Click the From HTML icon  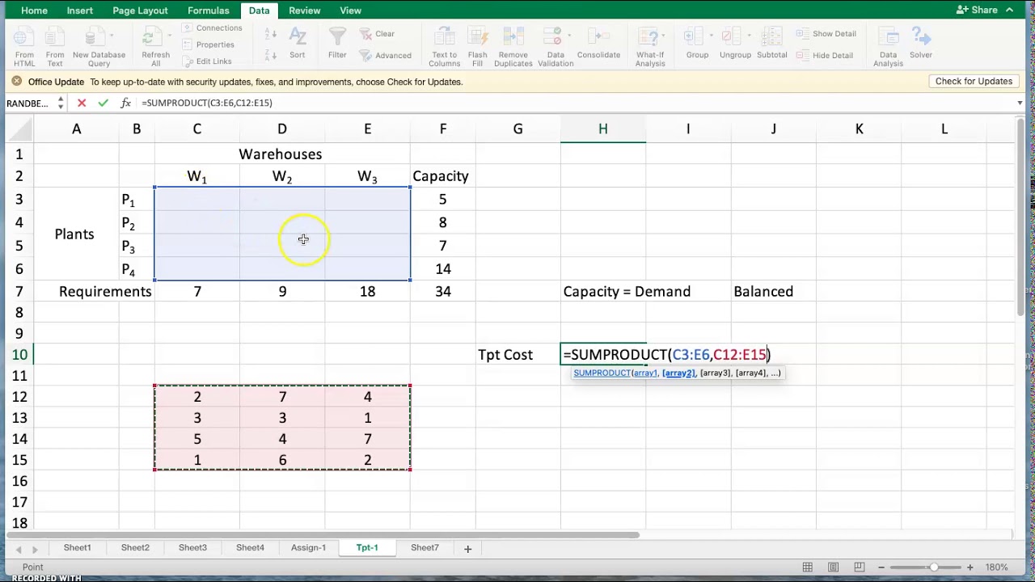click(x=24, y=38)
